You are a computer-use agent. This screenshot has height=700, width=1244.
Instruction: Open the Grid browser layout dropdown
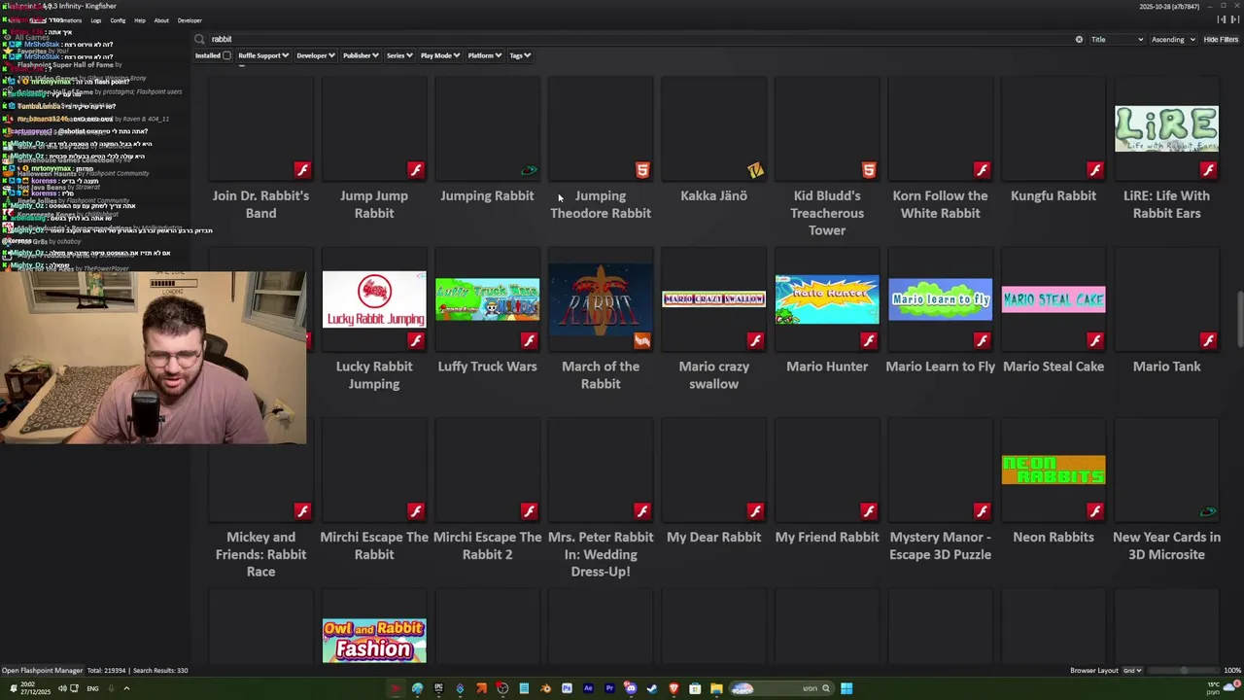click(x=1132, y=671)
